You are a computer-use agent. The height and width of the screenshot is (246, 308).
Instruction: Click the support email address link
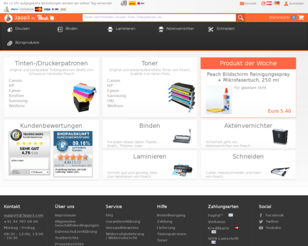[23, 215]
